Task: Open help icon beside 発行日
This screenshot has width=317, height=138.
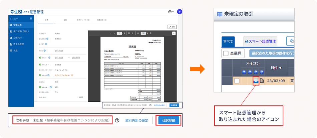Action: click(45, 51)
